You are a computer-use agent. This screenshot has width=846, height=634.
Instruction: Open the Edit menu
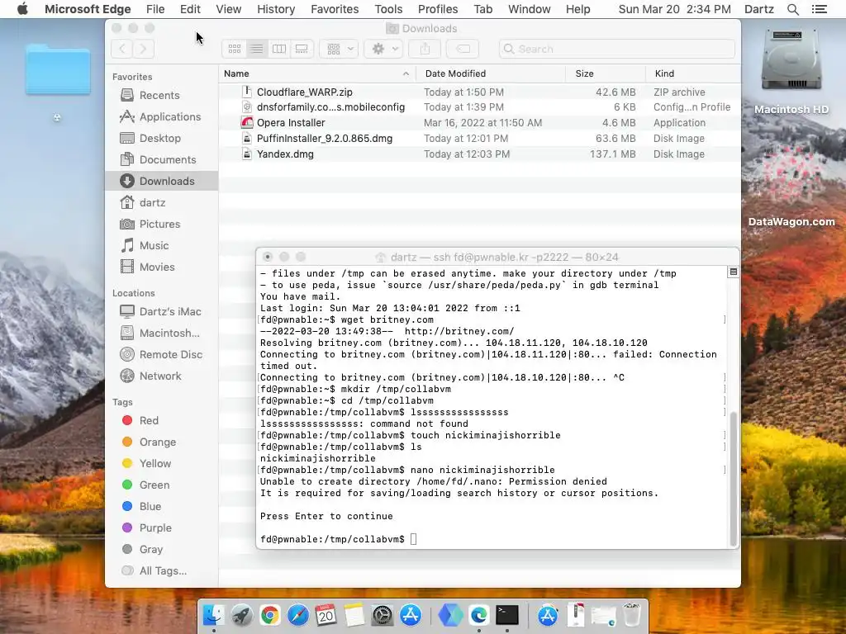[190, 9]
